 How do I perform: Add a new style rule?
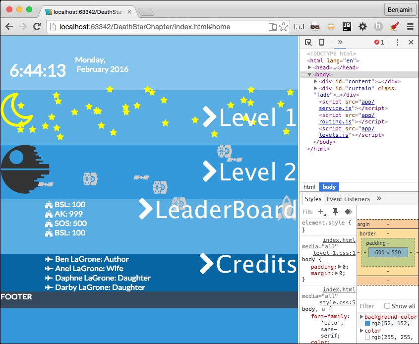(321, 212)
